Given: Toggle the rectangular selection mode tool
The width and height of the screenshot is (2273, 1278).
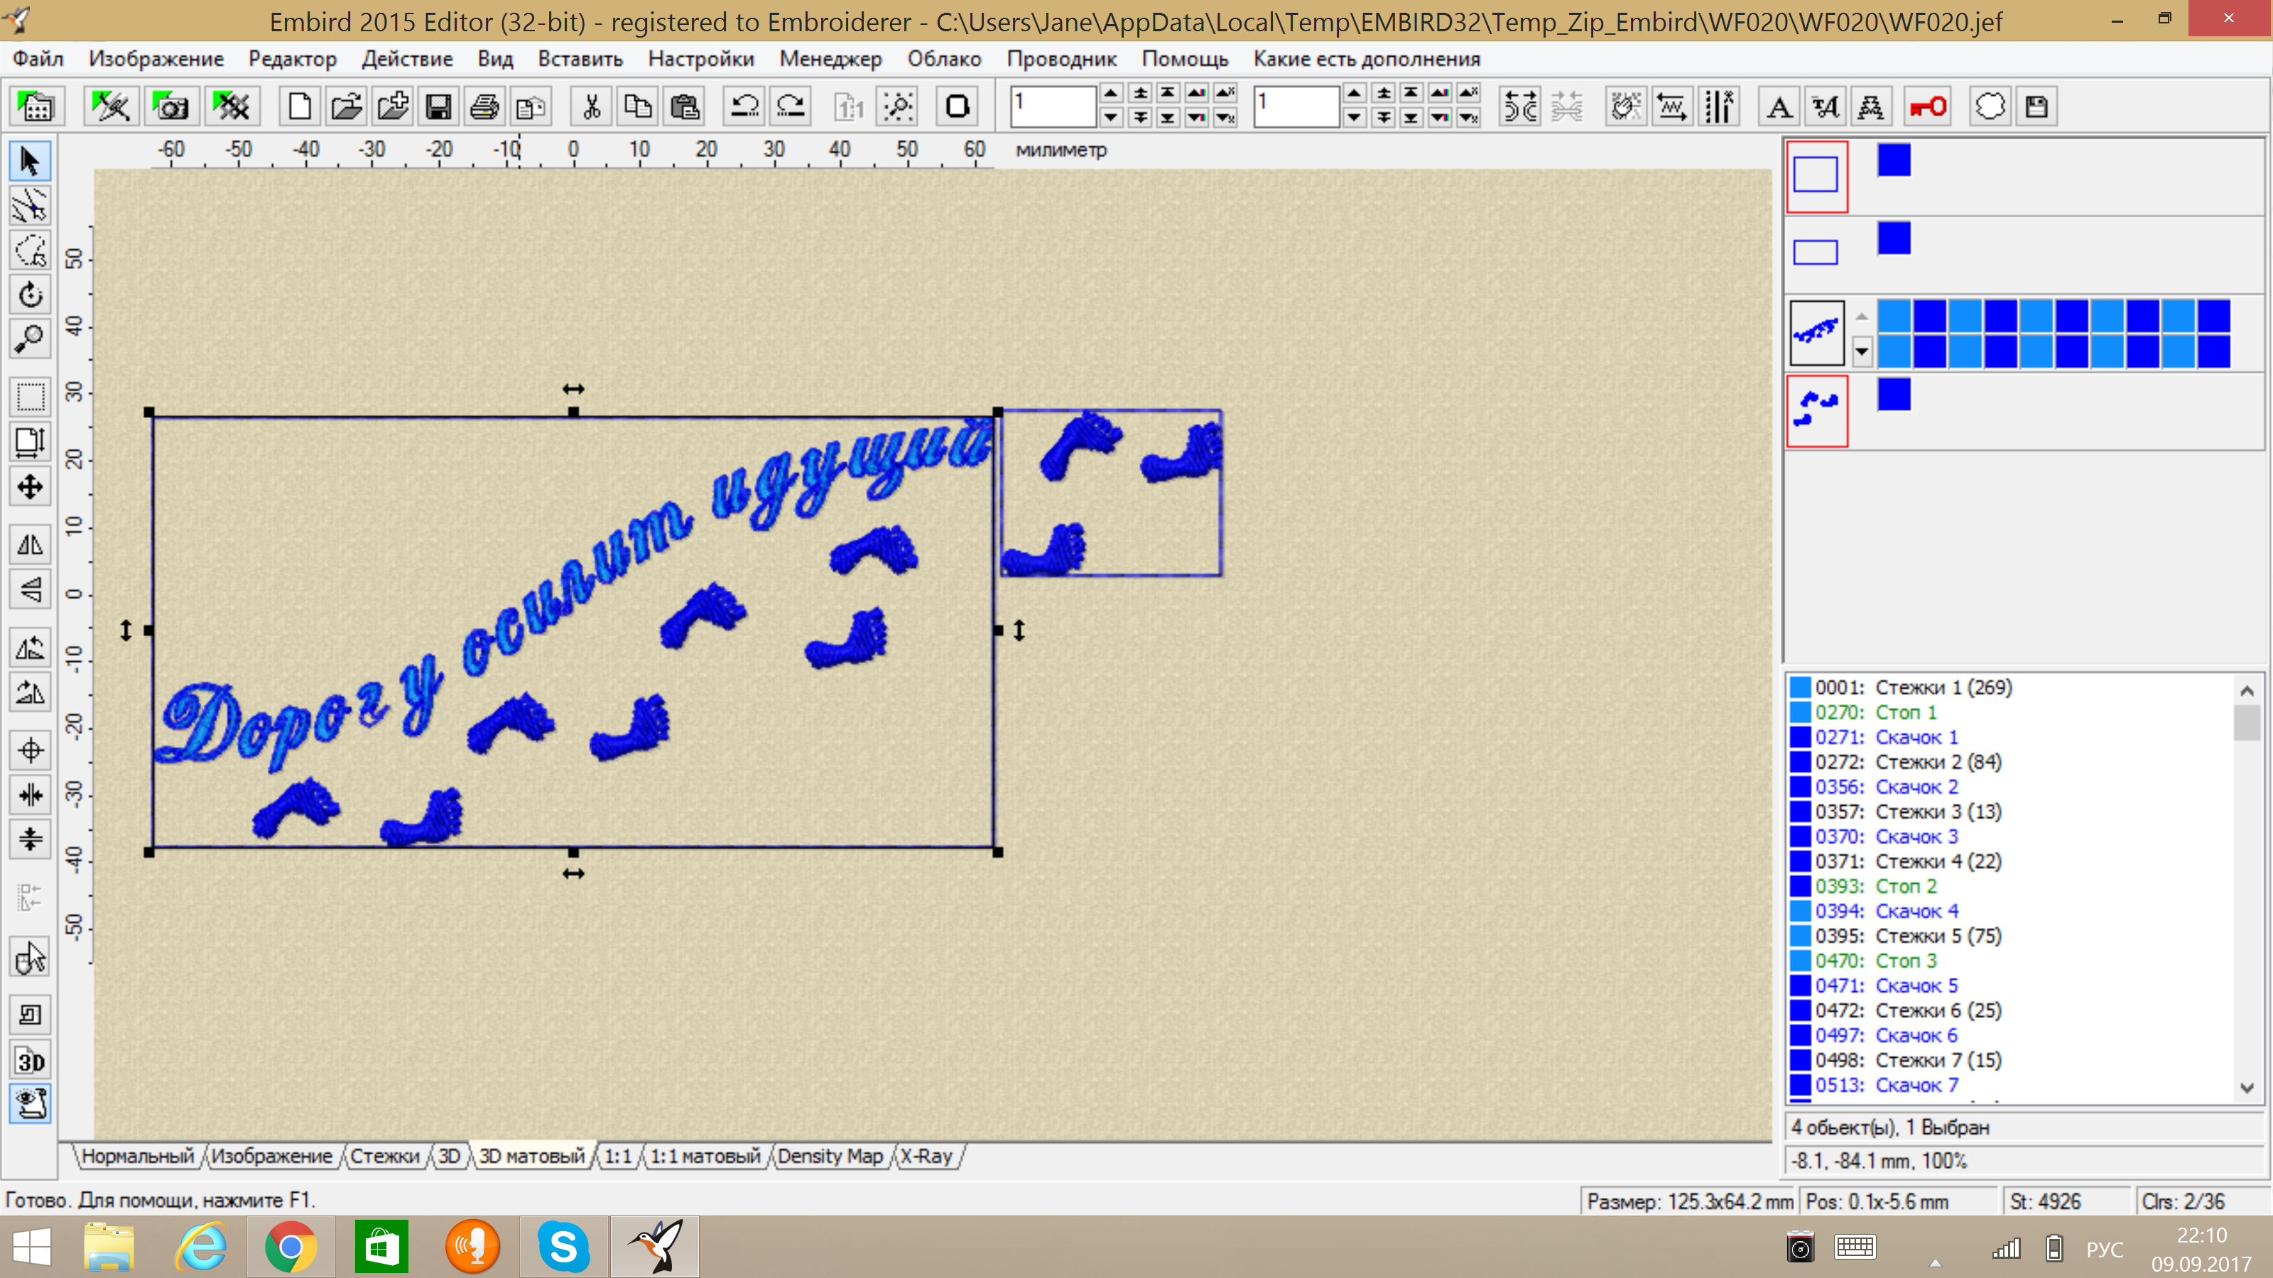Looking at the screenshot, I should click(30, 396).
